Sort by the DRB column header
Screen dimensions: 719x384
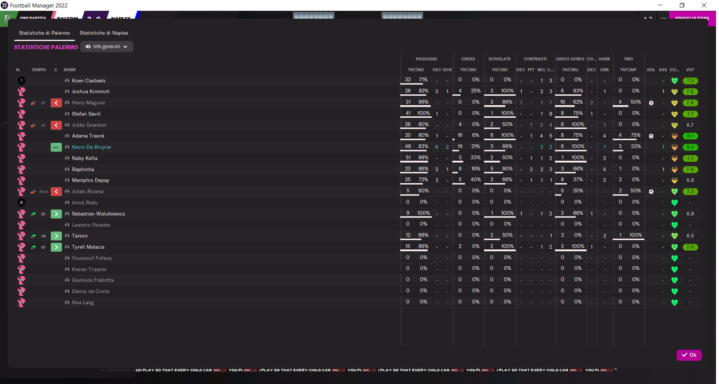[x=605, y=70]
